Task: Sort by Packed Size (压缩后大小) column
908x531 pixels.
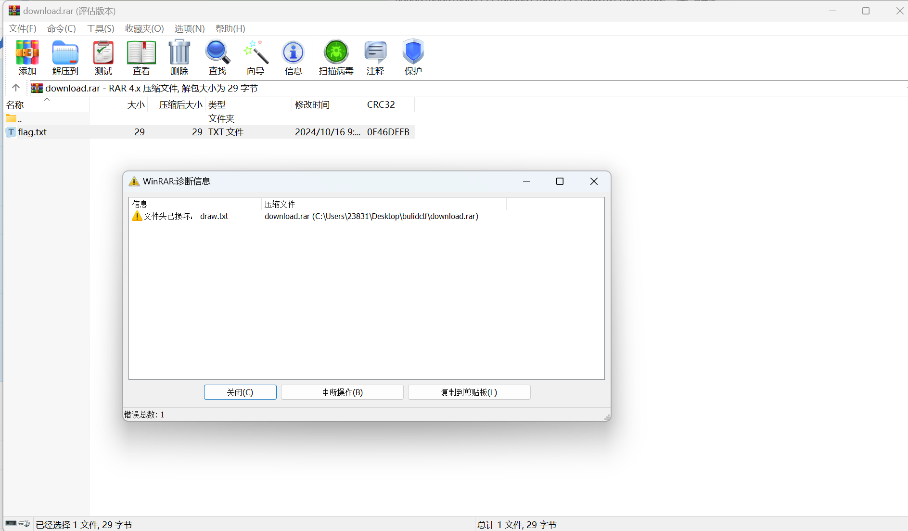Action: 176,104
